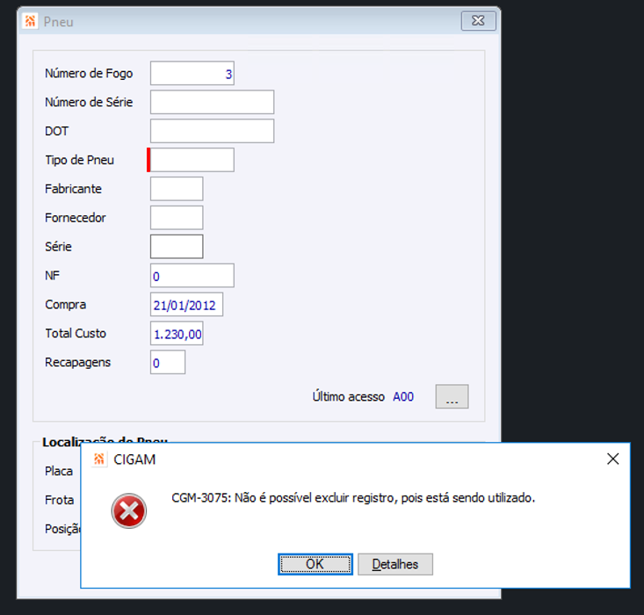Click the Total Custo label

pos(76,333)
